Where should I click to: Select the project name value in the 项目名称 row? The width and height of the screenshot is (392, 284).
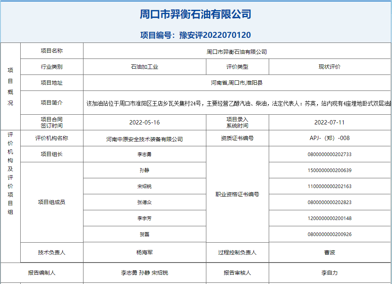(237, 52)
